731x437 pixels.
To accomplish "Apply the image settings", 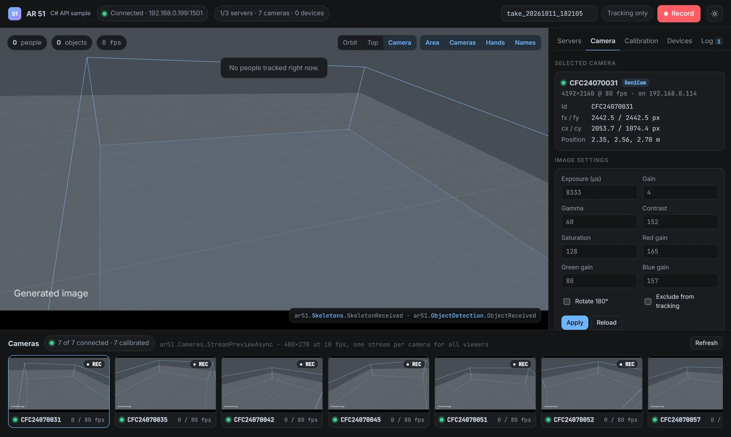I will point(575,323).
